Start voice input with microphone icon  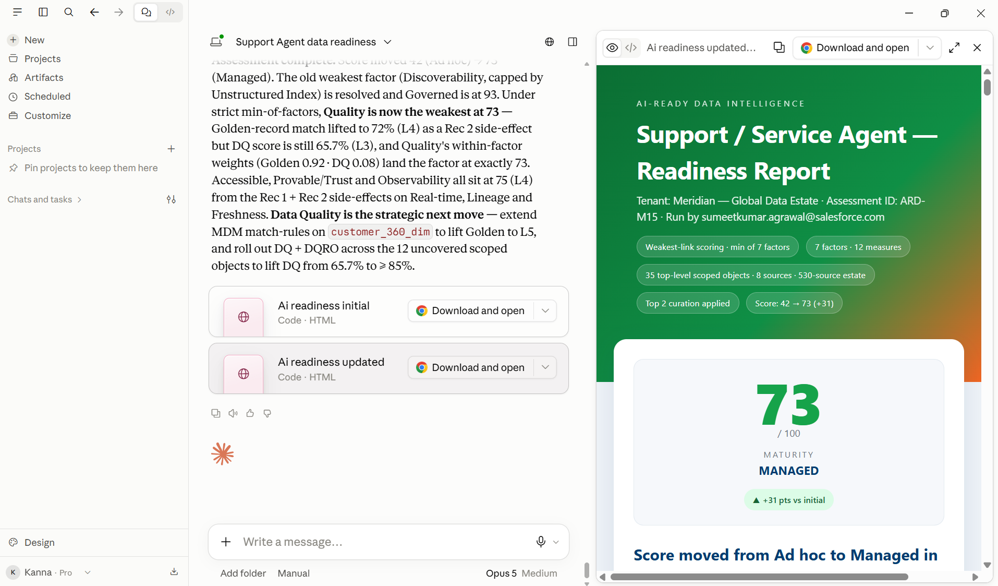tap(541, 542)
